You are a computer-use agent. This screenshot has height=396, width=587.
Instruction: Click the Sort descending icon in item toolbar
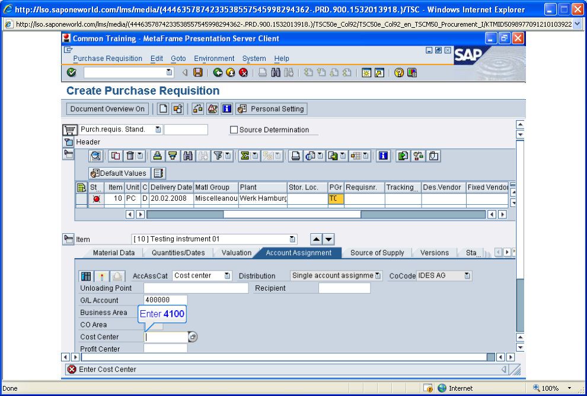tap(173, 156)
